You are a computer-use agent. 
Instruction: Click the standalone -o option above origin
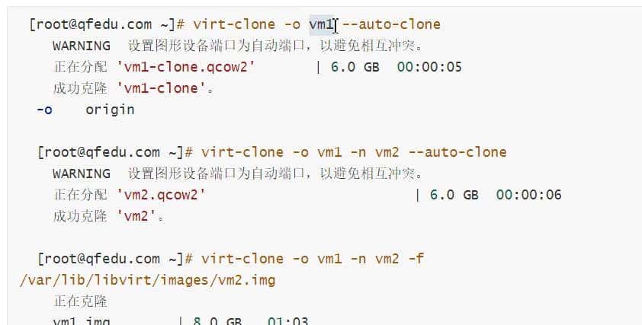[x=44, y=110]
